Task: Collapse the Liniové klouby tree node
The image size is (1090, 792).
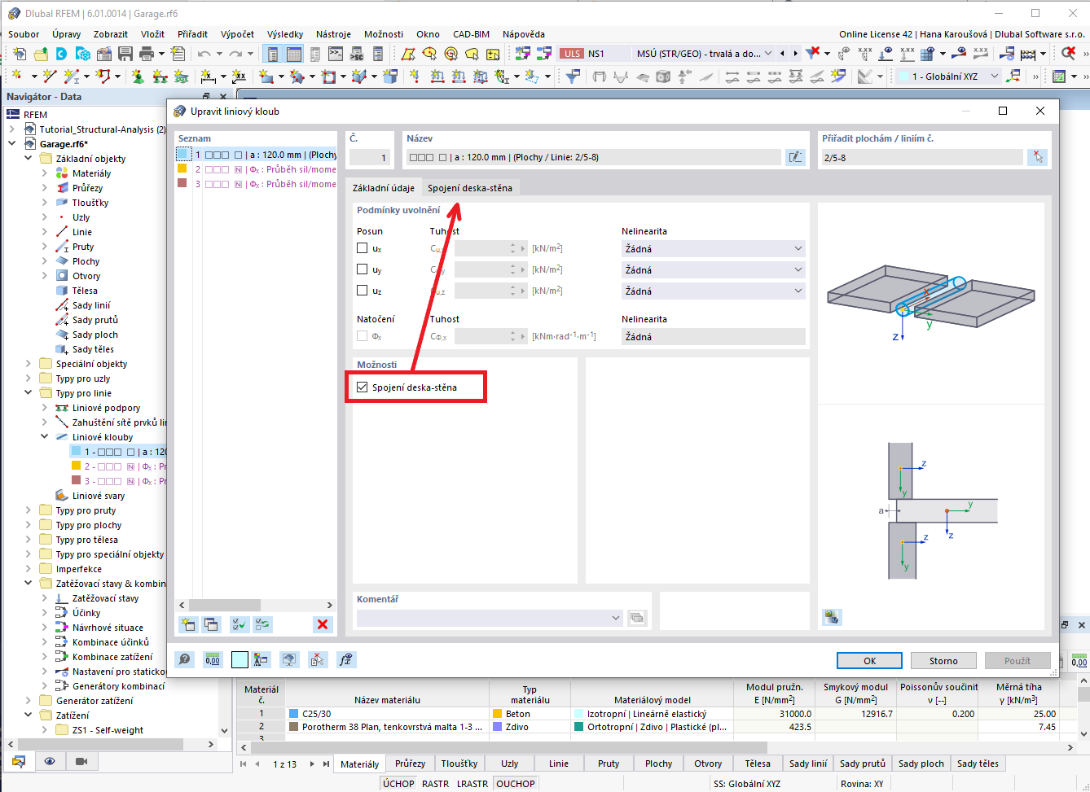Action: click(45, 437)
